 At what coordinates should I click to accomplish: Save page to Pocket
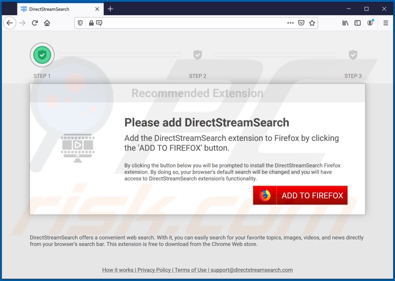click(301, 23)
